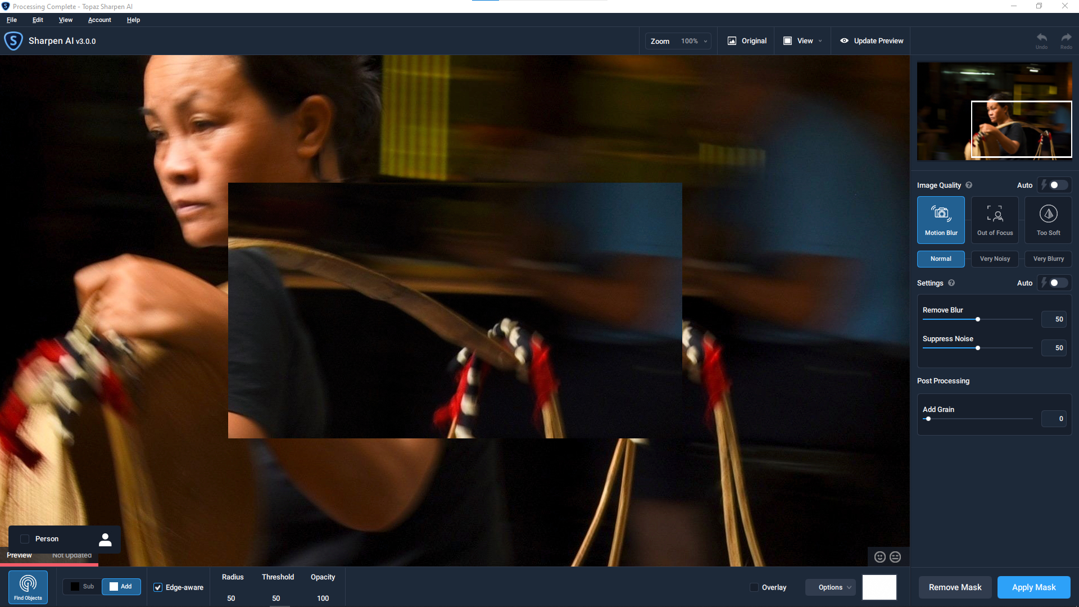
Task: Click the Redo arrow icon
Action: point(1066,38)
